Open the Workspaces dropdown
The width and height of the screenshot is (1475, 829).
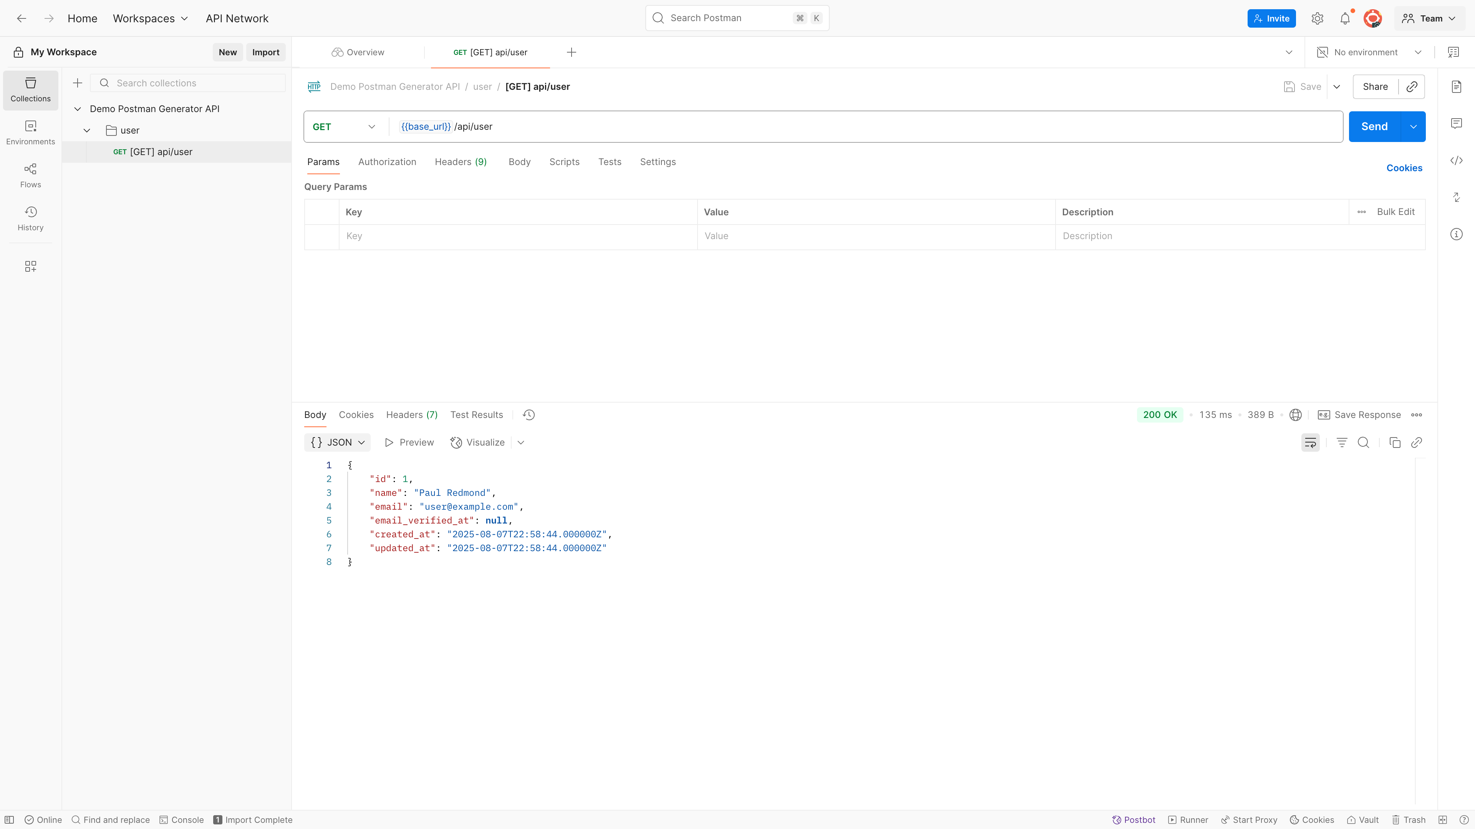[151, 18]
